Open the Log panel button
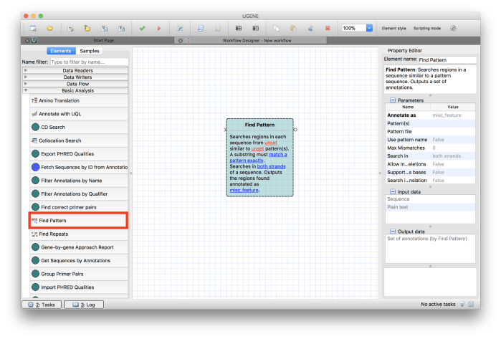Viewport: 501px width, 339px height. coord(80,305)
